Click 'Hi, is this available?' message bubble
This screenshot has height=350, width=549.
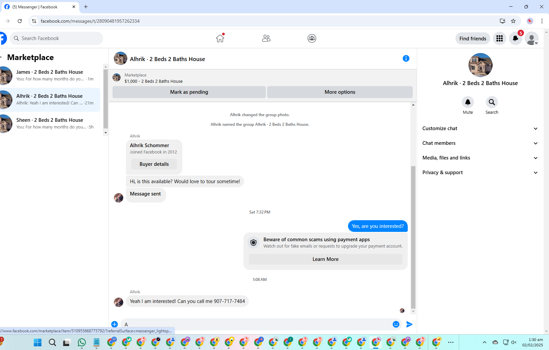185,182
